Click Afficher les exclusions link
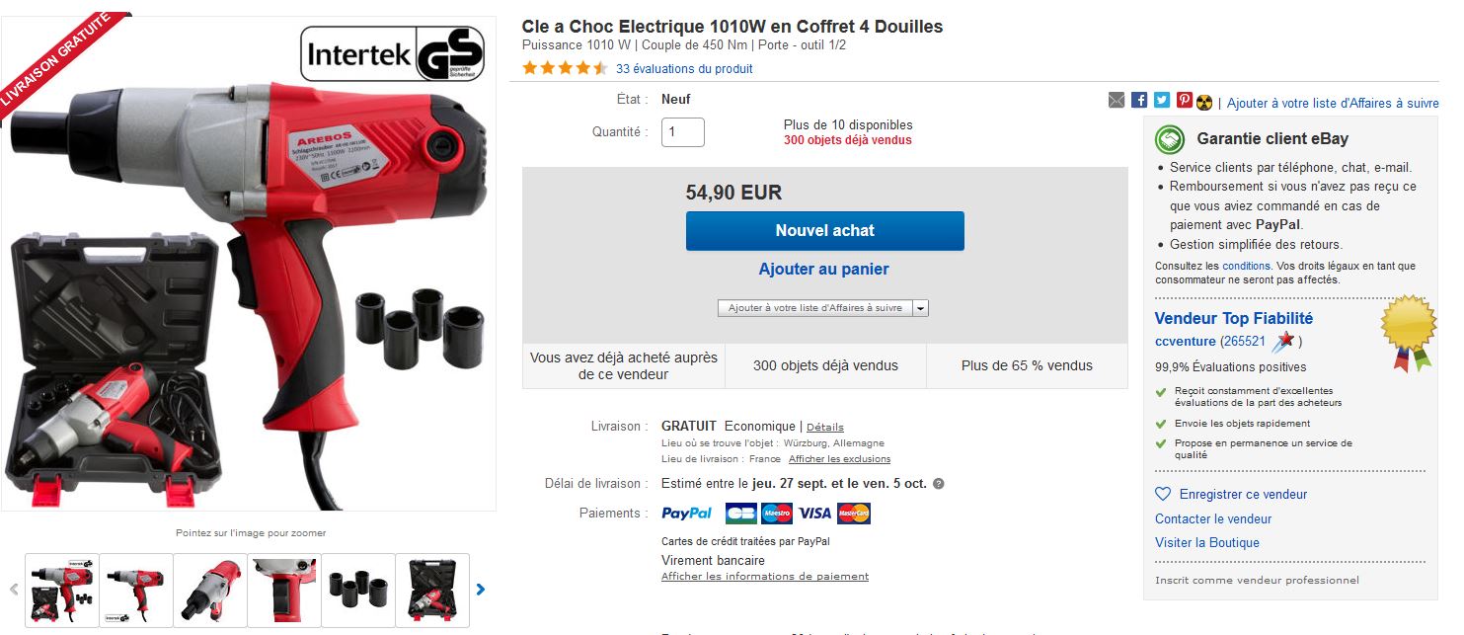Screen dimensions: 1464x635 (839, 459)
